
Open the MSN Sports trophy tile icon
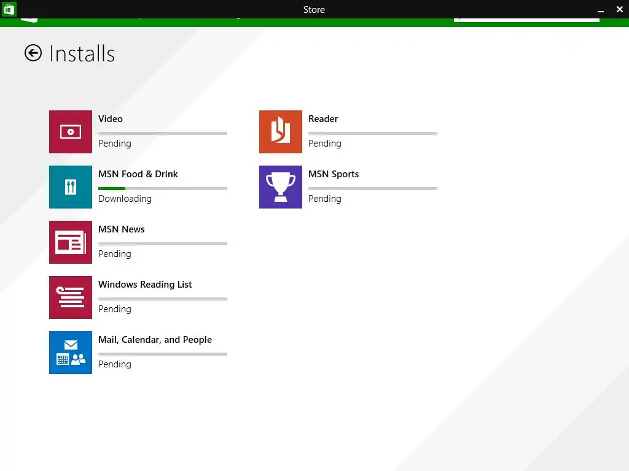click(x=281, y=187)
